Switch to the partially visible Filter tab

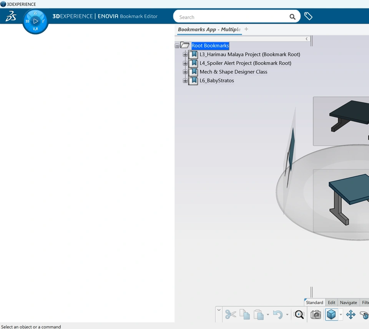pos(365,303)
